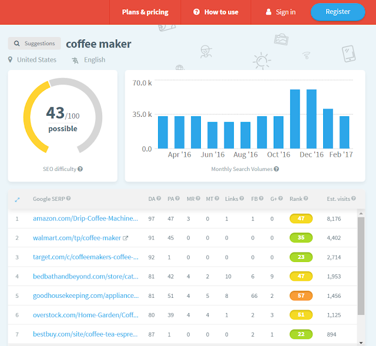Click the SERP table scrollbar down arrow

(x=361, y=343)
